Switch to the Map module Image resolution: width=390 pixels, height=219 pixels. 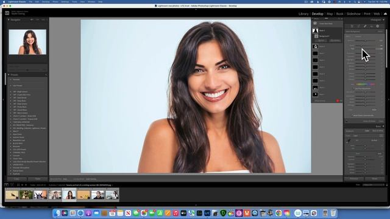[330, 14]
